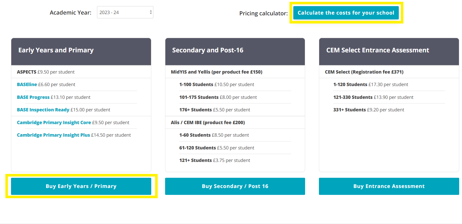Visit the Cambridge Primary Insight Core link
The height and width of the screenshot is (224, 462).
(54, 123)
